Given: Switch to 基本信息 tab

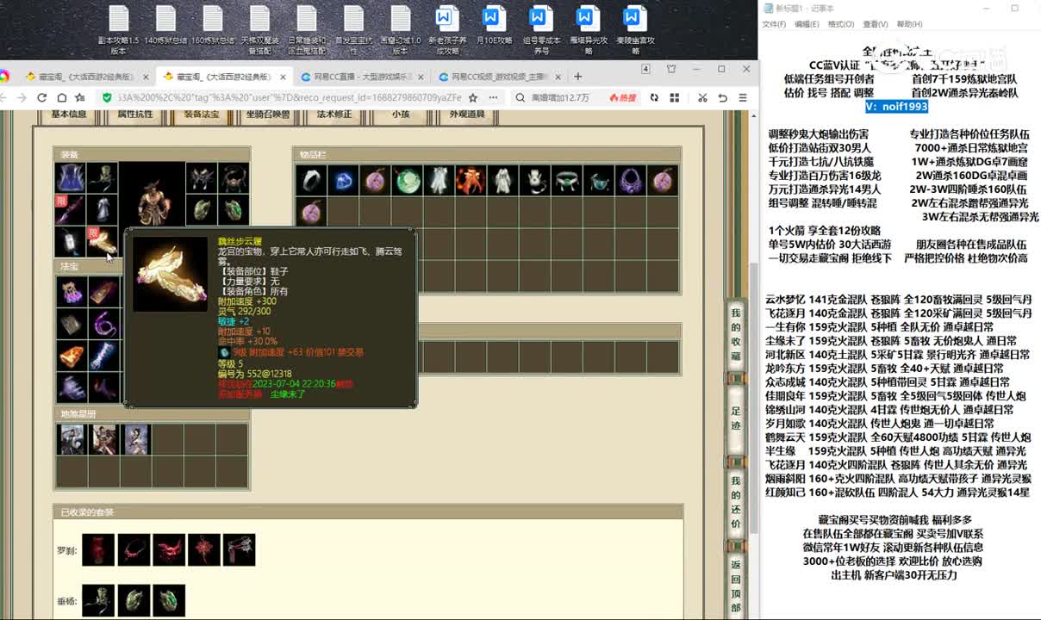Looking at the screenshot, I should [68, 115].
